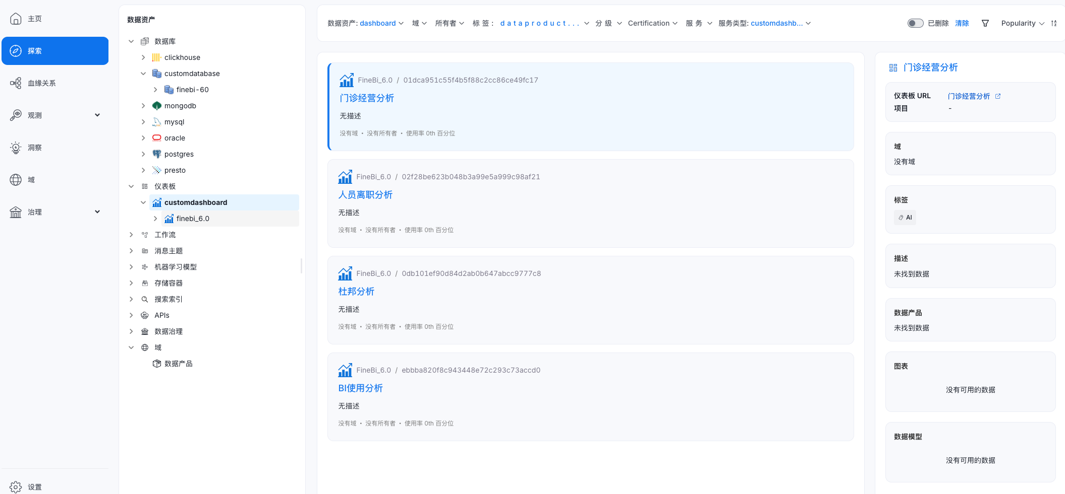Expand the 工作流 workflows section
Screen dimensions: 1065x494
tap(131, 234)
